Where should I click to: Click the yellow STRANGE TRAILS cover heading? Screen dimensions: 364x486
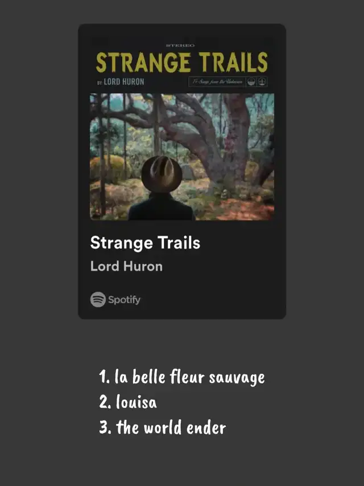coord(181,62)
